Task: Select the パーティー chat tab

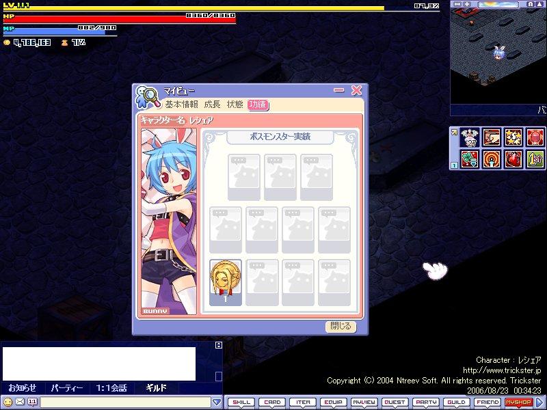Action: 66,387
